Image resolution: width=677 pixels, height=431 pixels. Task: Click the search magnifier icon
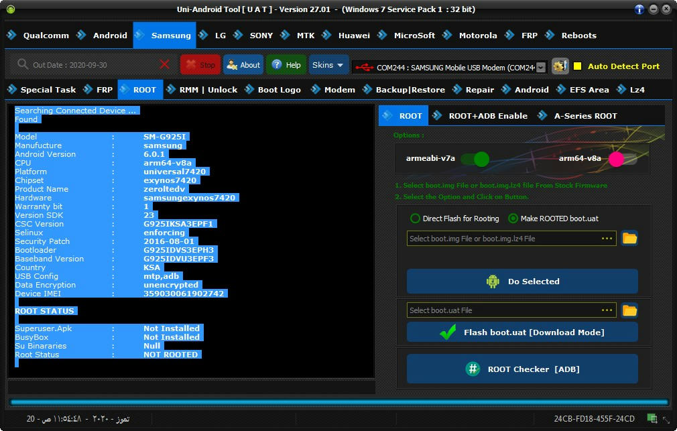[22, 64]
